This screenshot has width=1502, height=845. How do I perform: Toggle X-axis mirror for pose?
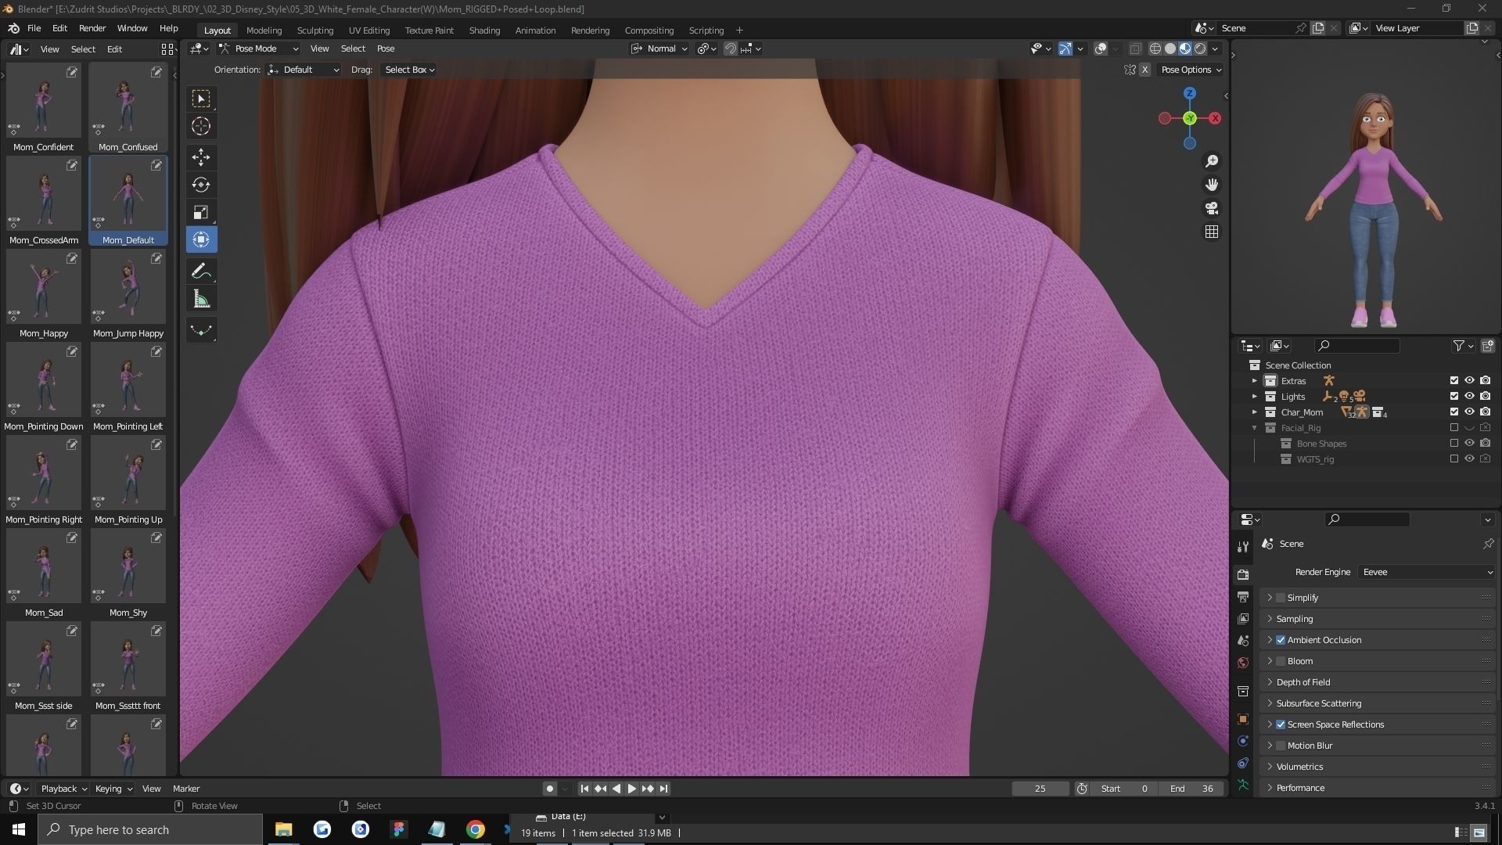1144,70
